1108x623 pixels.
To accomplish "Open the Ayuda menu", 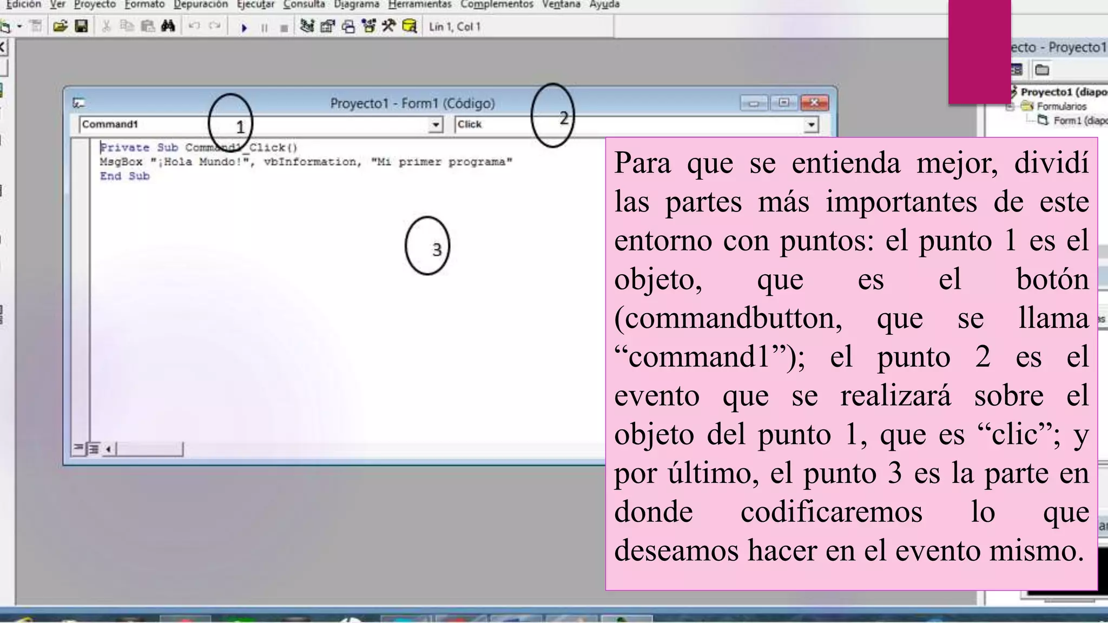I will 604,4.
